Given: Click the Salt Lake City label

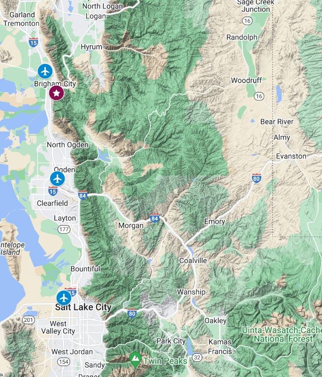Looking at the screenshot, I should (83, 308).
